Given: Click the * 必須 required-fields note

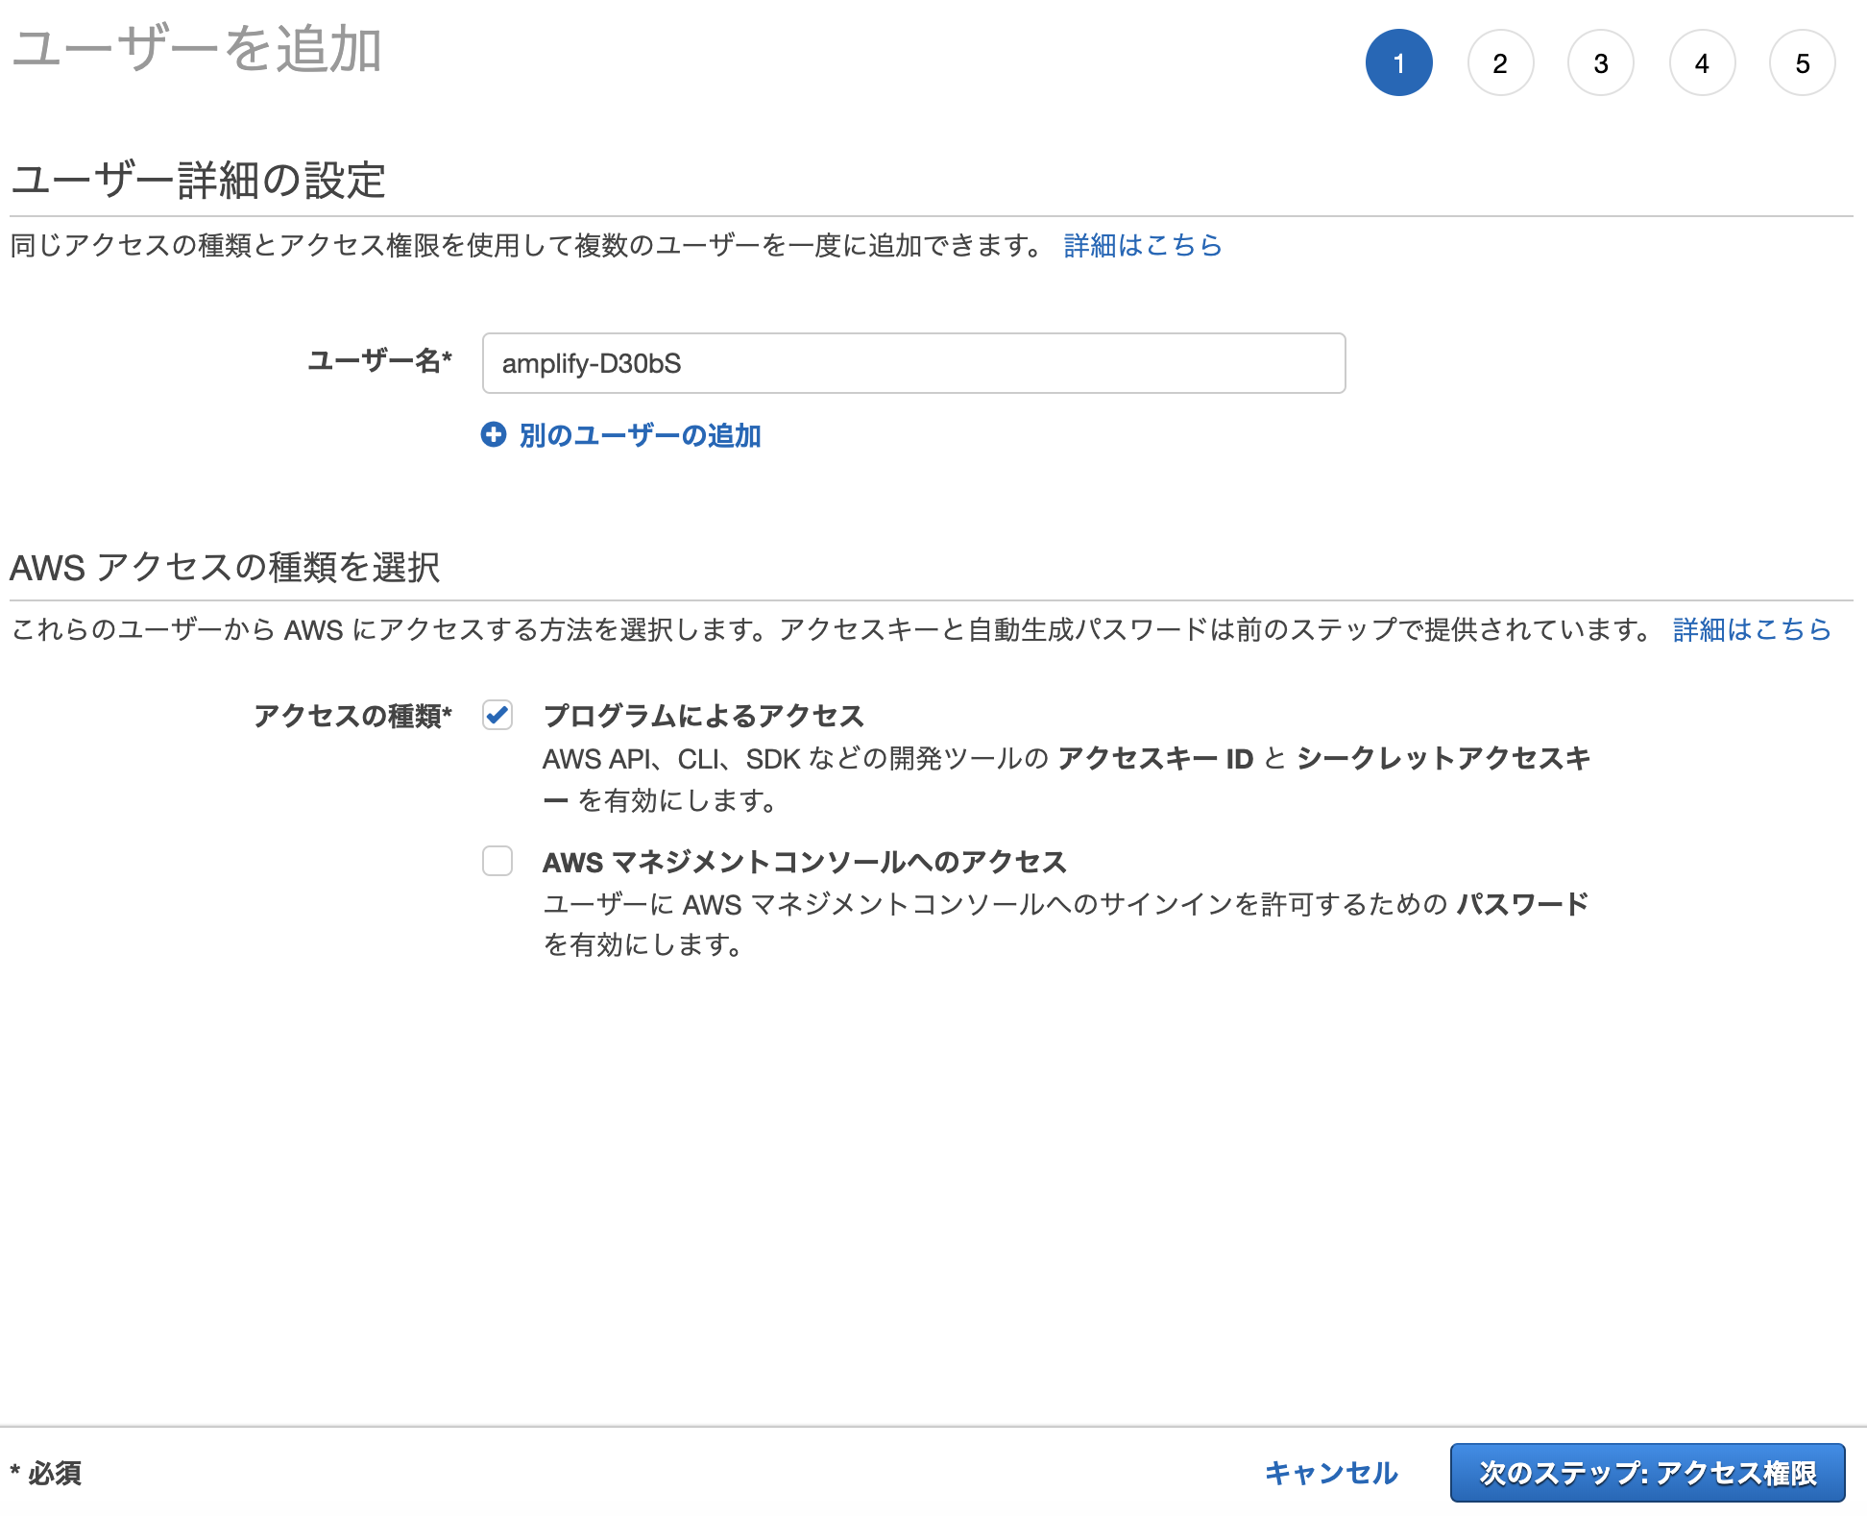Looking at the screenshot, I should click(x=46, y=1473).
